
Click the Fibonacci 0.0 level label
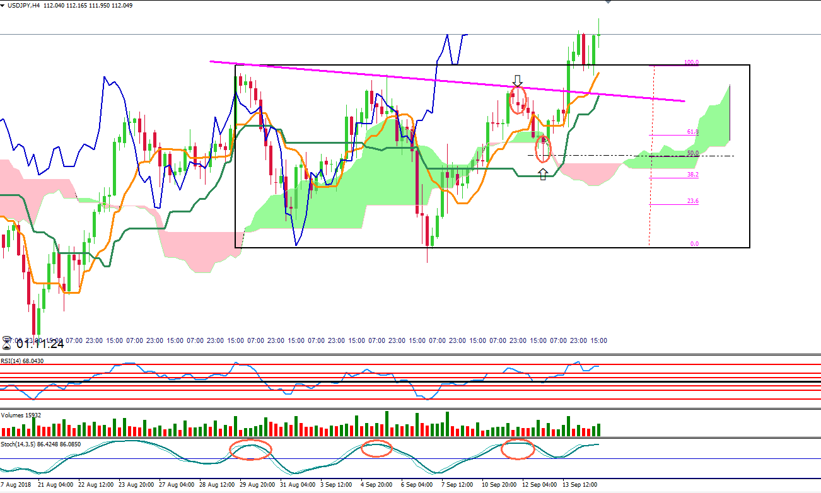point(694,243)
